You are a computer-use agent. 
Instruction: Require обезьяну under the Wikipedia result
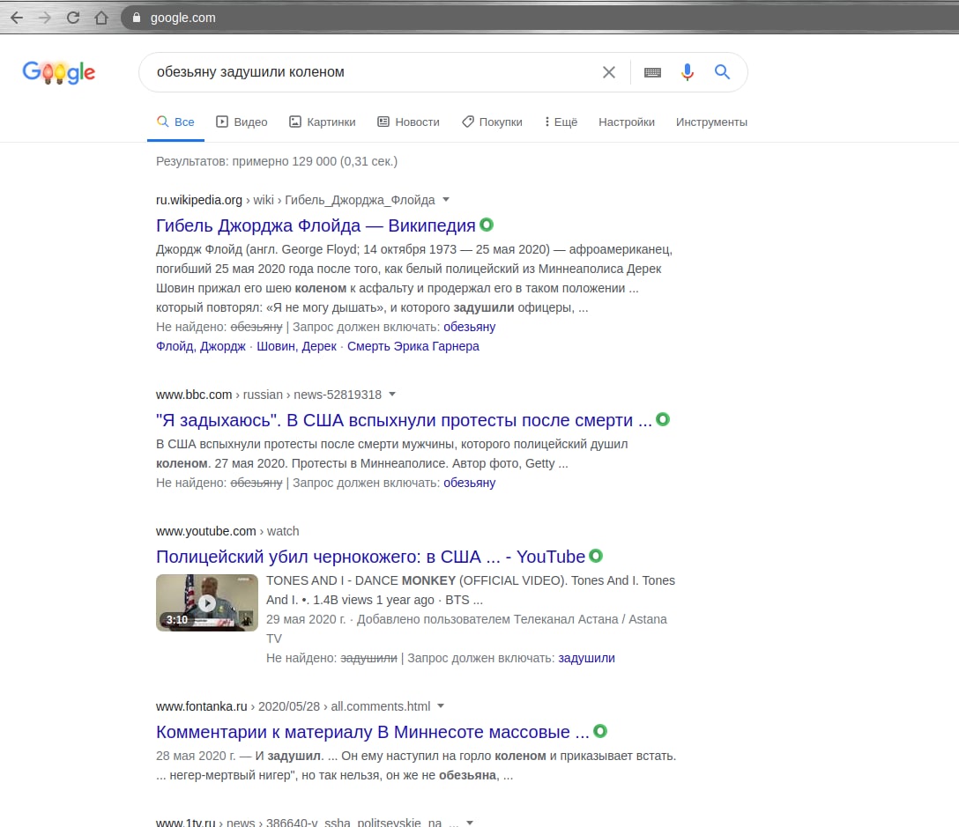(x=469, y=327)
